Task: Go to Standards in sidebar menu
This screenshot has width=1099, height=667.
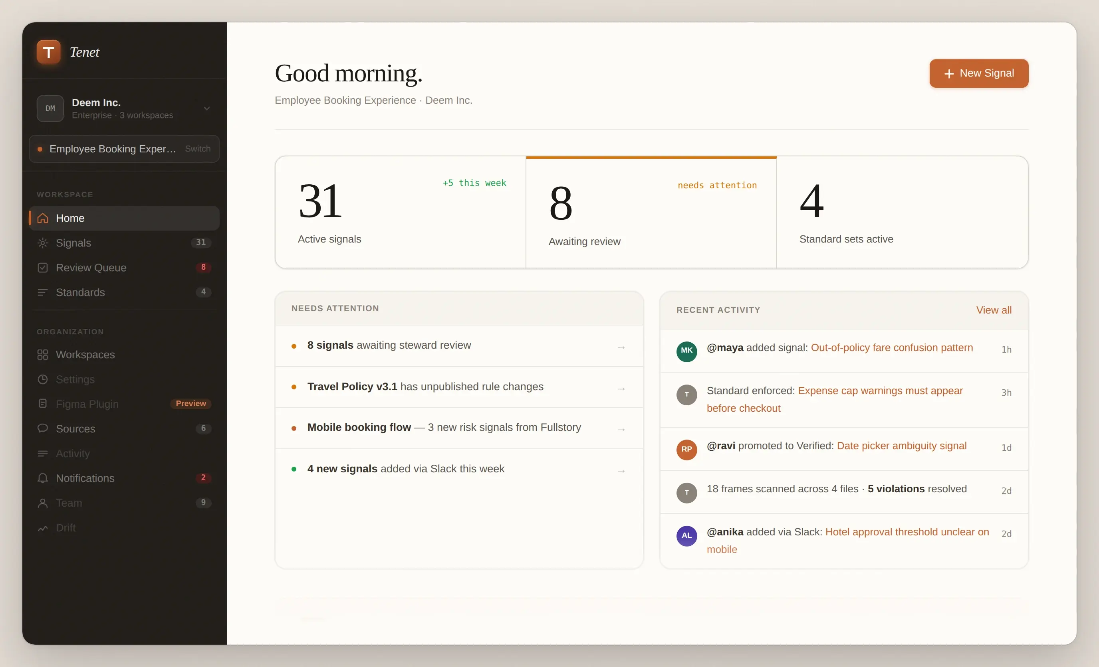Action: coord(80,292)
